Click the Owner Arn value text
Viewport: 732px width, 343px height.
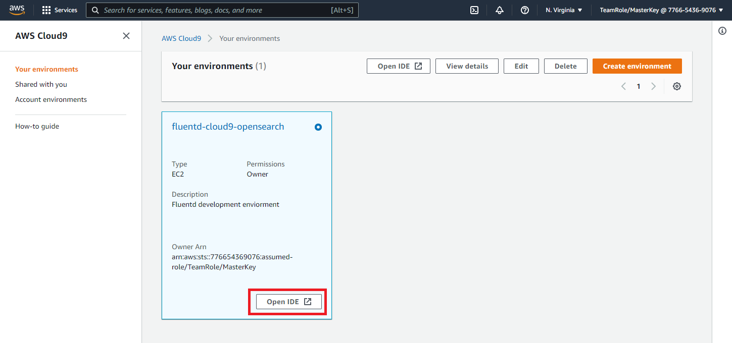pyautogui.click(x=232, y=262)
